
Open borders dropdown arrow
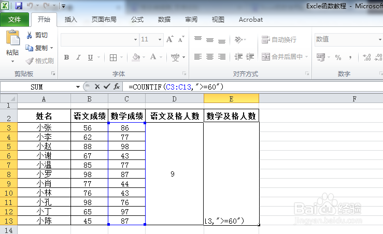tap(121, 57)
